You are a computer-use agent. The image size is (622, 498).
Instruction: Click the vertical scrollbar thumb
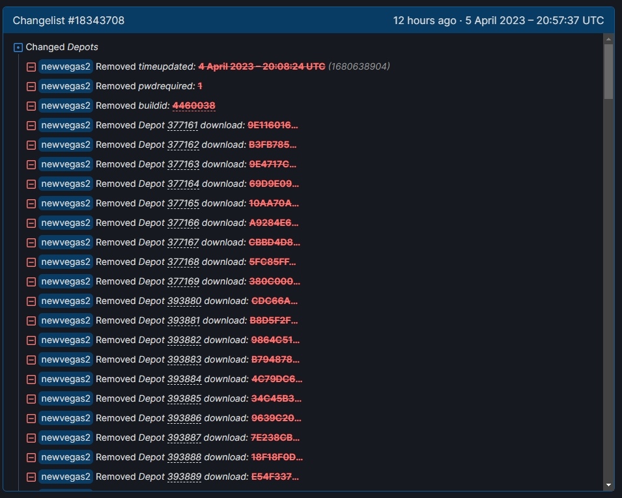pyautogui.click(x=608, y=72)
